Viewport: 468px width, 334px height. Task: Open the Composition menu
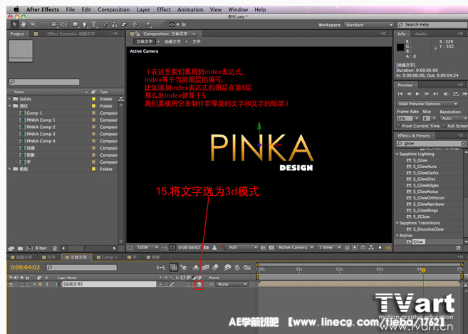click(114, 9)
